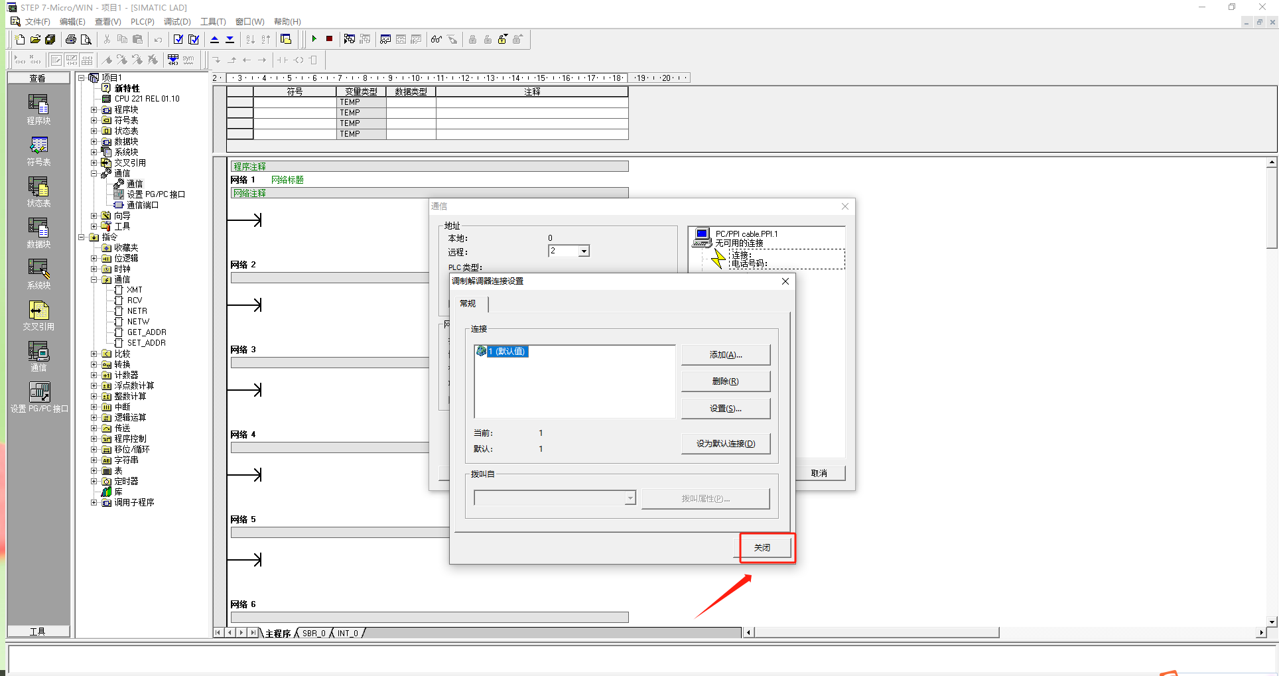This screenshot has height=676, width=1279.
Task: Expand the 调用子程序 tree node
Action: click(x=94, y=502)
